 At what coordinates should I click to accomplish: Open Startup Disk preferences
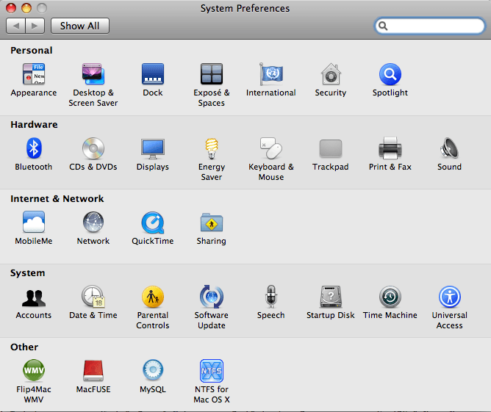[x=331, y=296]
